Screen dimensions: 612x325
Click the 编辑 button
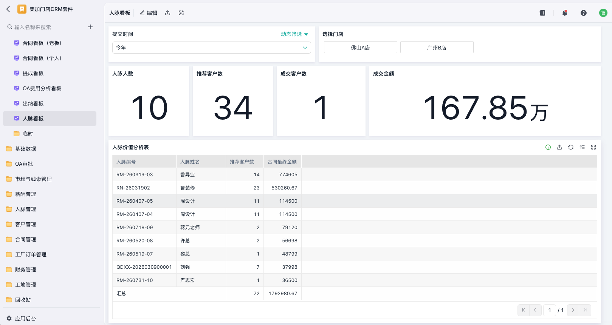(x=149, y=13)
